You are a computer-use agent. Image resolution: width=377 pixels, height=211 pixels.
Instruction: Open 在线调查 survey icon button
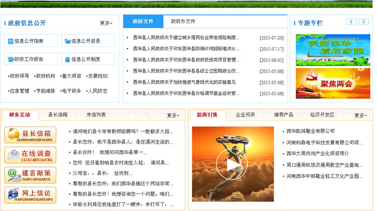click(30, 155)
